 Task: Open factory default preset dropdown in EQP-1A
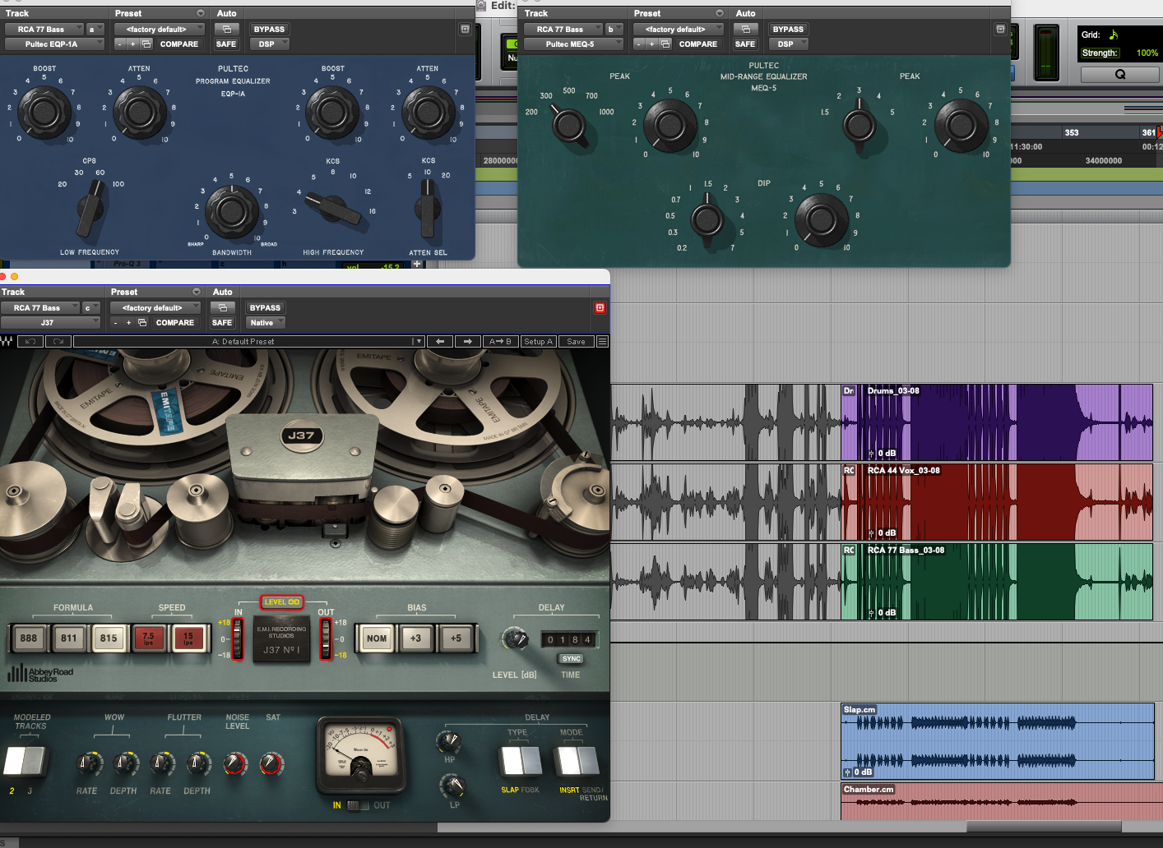160,29
